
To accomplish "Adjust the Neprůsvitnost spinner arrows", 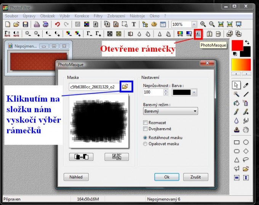I will [x=166, y=92].
